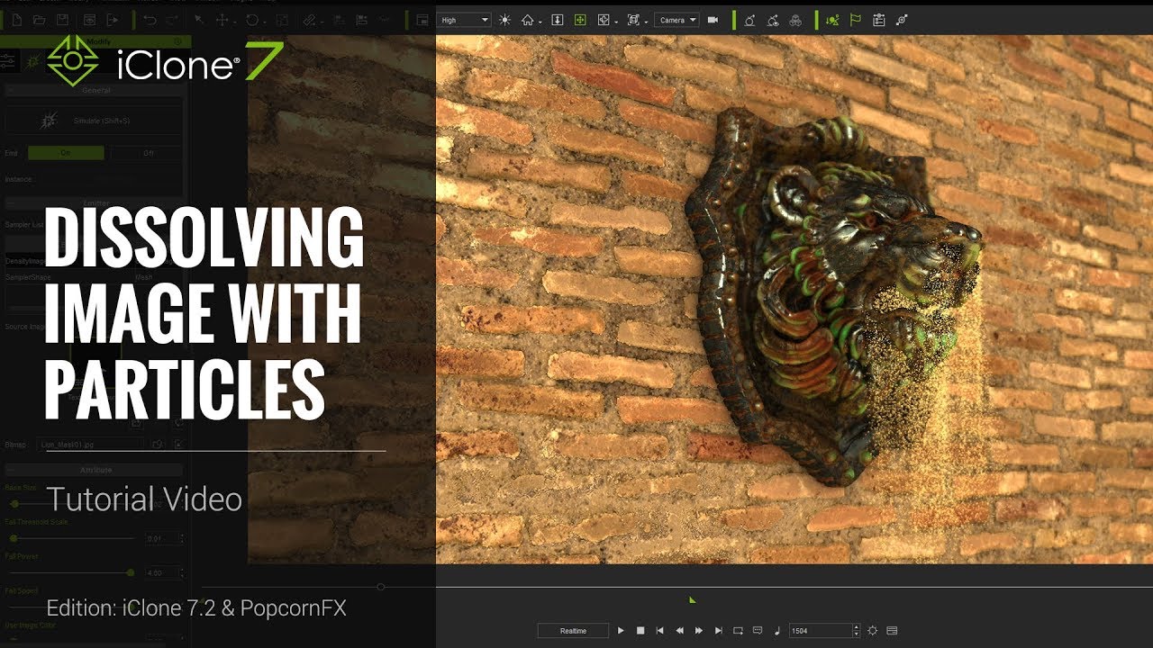Open the Camera selection dropdown
This screenshot has width=1153, height=648.
pos(676,20)
